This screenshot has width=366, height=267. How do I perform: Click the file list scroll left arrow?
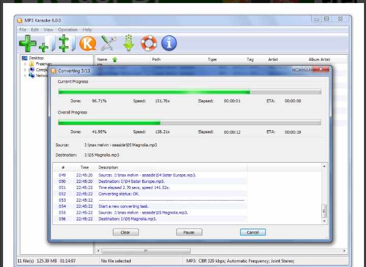(x=98, y=251)
